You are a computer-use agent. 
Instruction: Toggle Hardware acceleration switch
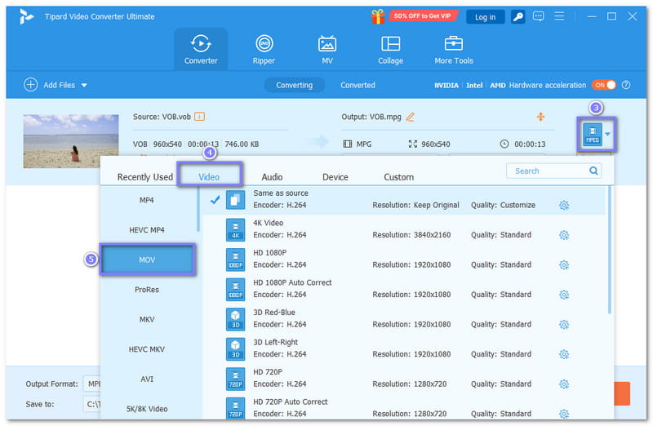[x=603, y=85]
